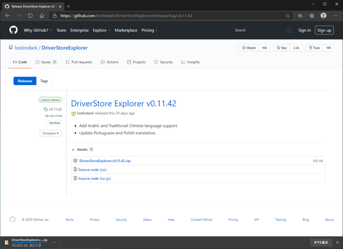Open a new browser tab
This screenshot has width=343, height=249.
pyautogui.click(x=69, y=6)
